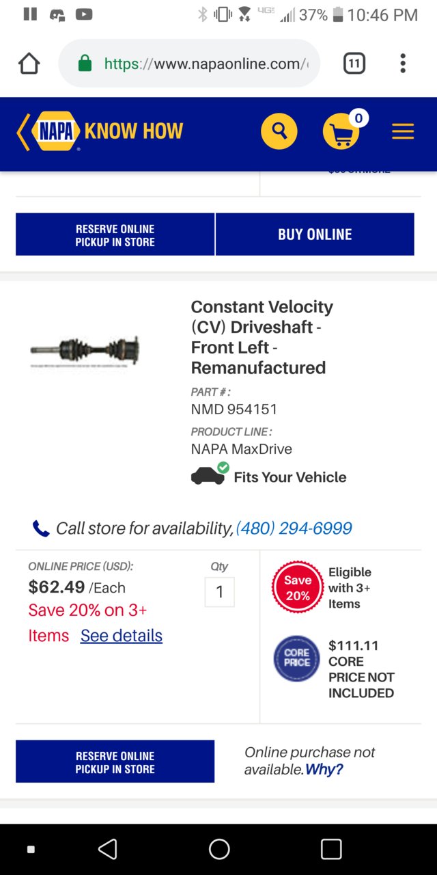Viewport: 437px width, 875px height.
Task: Tap the NAPA Know How logo
Action: pyautogui.click(x=100, y=131)
